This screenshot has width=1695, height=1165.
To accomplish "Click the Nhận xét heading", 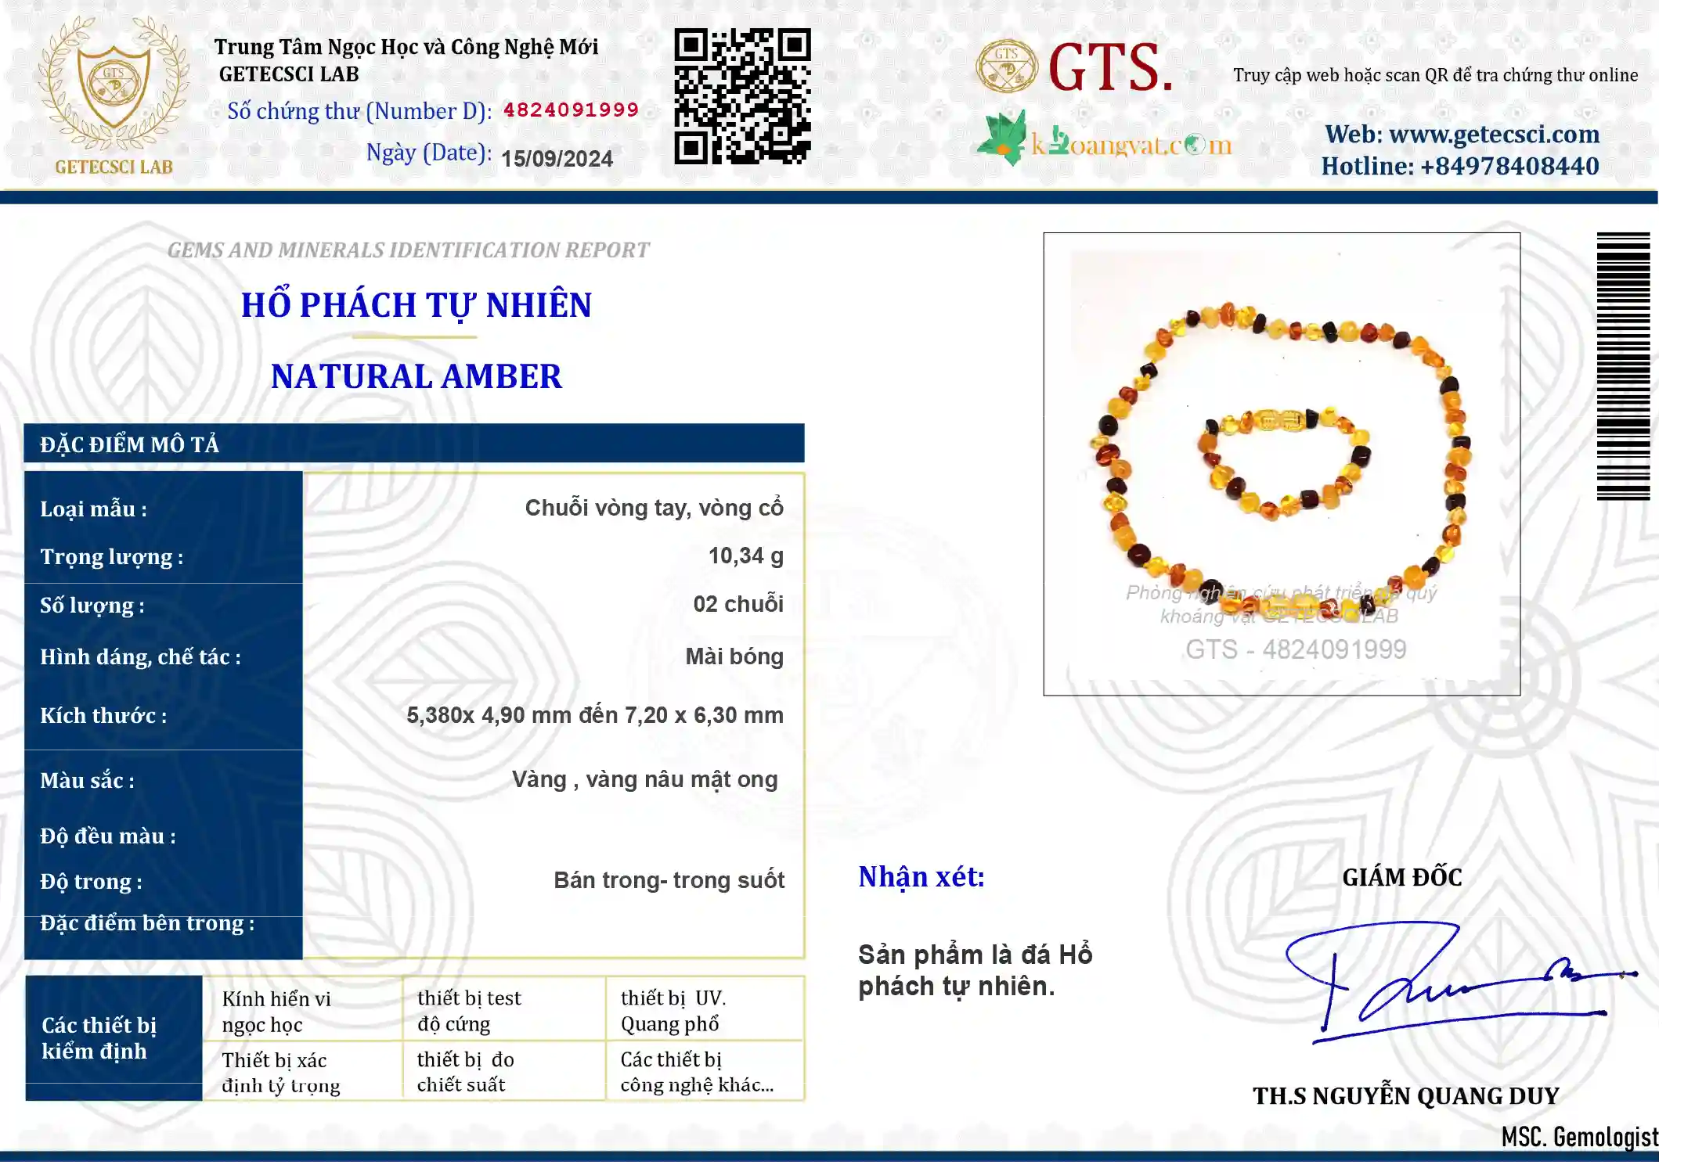I will point(921,877).
